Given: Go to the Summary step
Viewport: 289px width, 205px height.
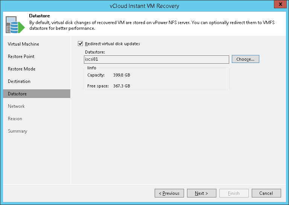Looking at the screenshot, I should (x=17, y=131).
